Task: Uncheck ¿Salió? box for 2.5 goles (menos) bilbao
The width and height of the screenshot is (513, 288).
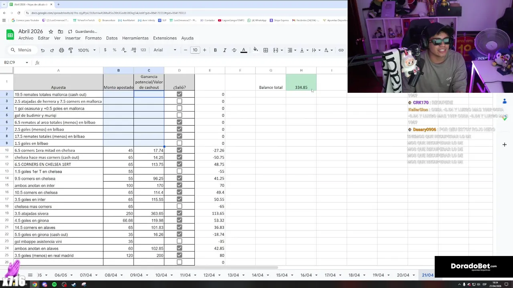Action: click(179, 129)
